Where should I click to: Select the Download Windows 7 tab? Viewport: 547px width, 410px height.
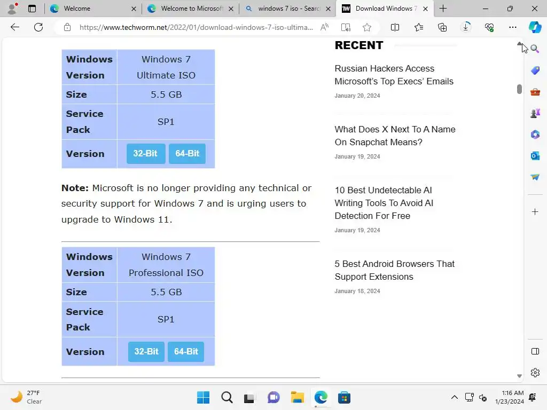point(385,9)
